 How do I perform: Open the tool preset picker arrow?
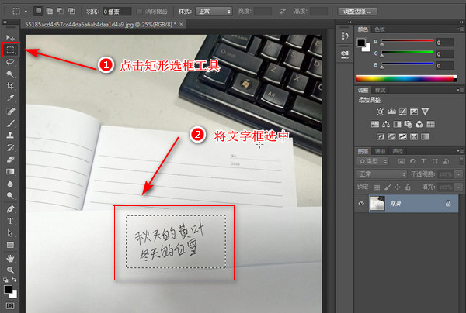tap(26, 12)
